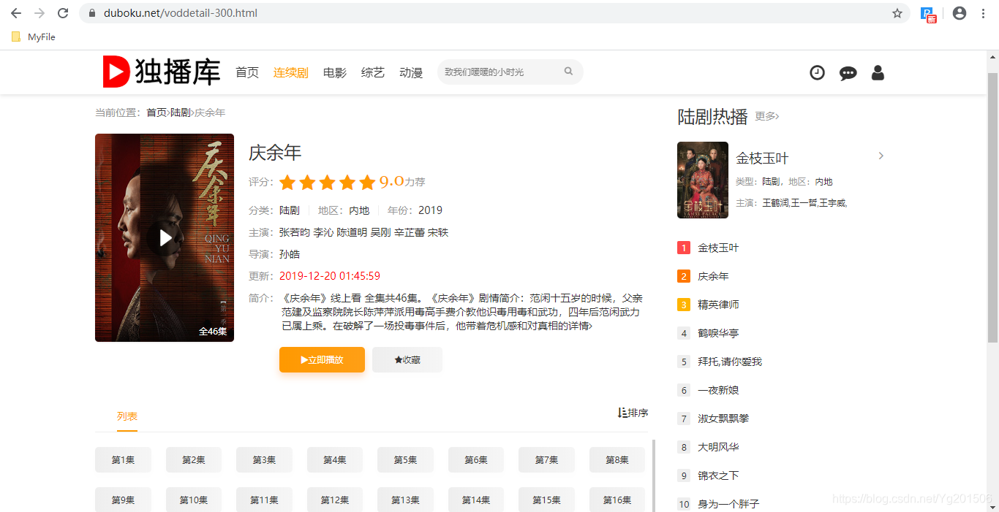Image resolution: width=999 pixels, height=512 pixels.
Task: Click director name 孙皓
Action: tap(290, 254)
